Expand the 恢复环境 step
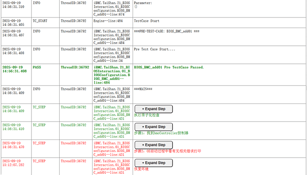Viewport: 307px width, 175px height. 153,163
